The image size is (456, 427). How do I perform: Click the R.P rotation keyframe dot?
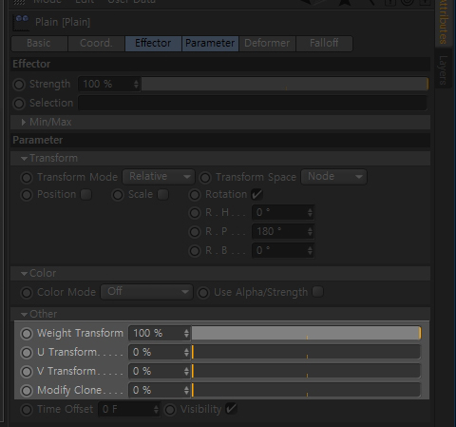click(x=195, y=232)
